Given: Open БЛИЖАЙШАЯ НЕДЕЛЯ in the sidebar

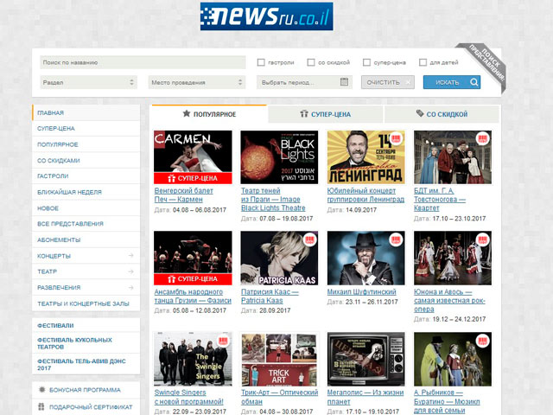Looking at the screenshot, I should (86, 192).
